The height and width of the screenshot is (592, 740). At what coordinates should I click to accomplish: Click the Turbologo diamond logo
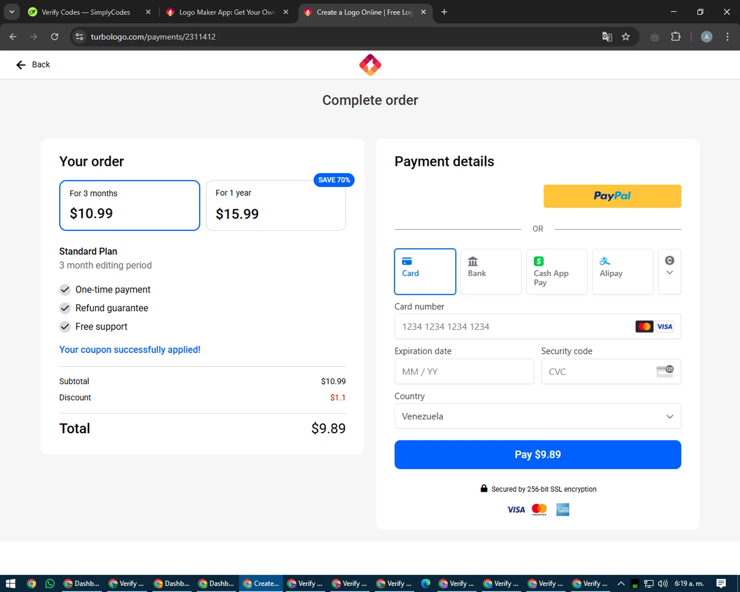point(370,65)
